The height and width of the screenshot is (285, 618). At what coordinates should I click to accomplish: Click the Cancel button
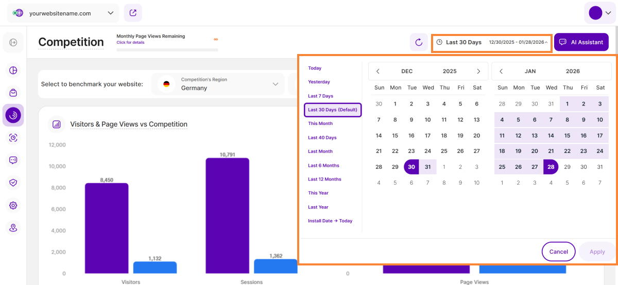tap(558, 252)
